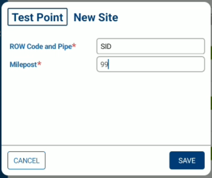Click the dimmed backdrop above the dialog
Image resolution: width=212 pixels, height=178 pixels.
pyautogui.click(x=106, y=1)
